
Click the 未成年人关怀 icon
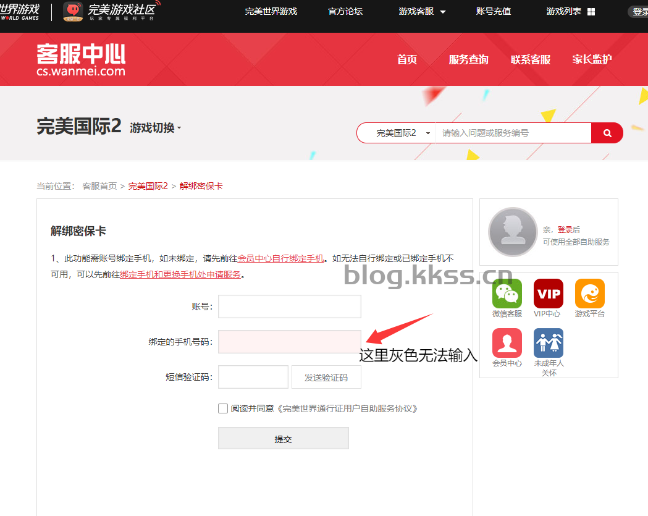[548, 343]
